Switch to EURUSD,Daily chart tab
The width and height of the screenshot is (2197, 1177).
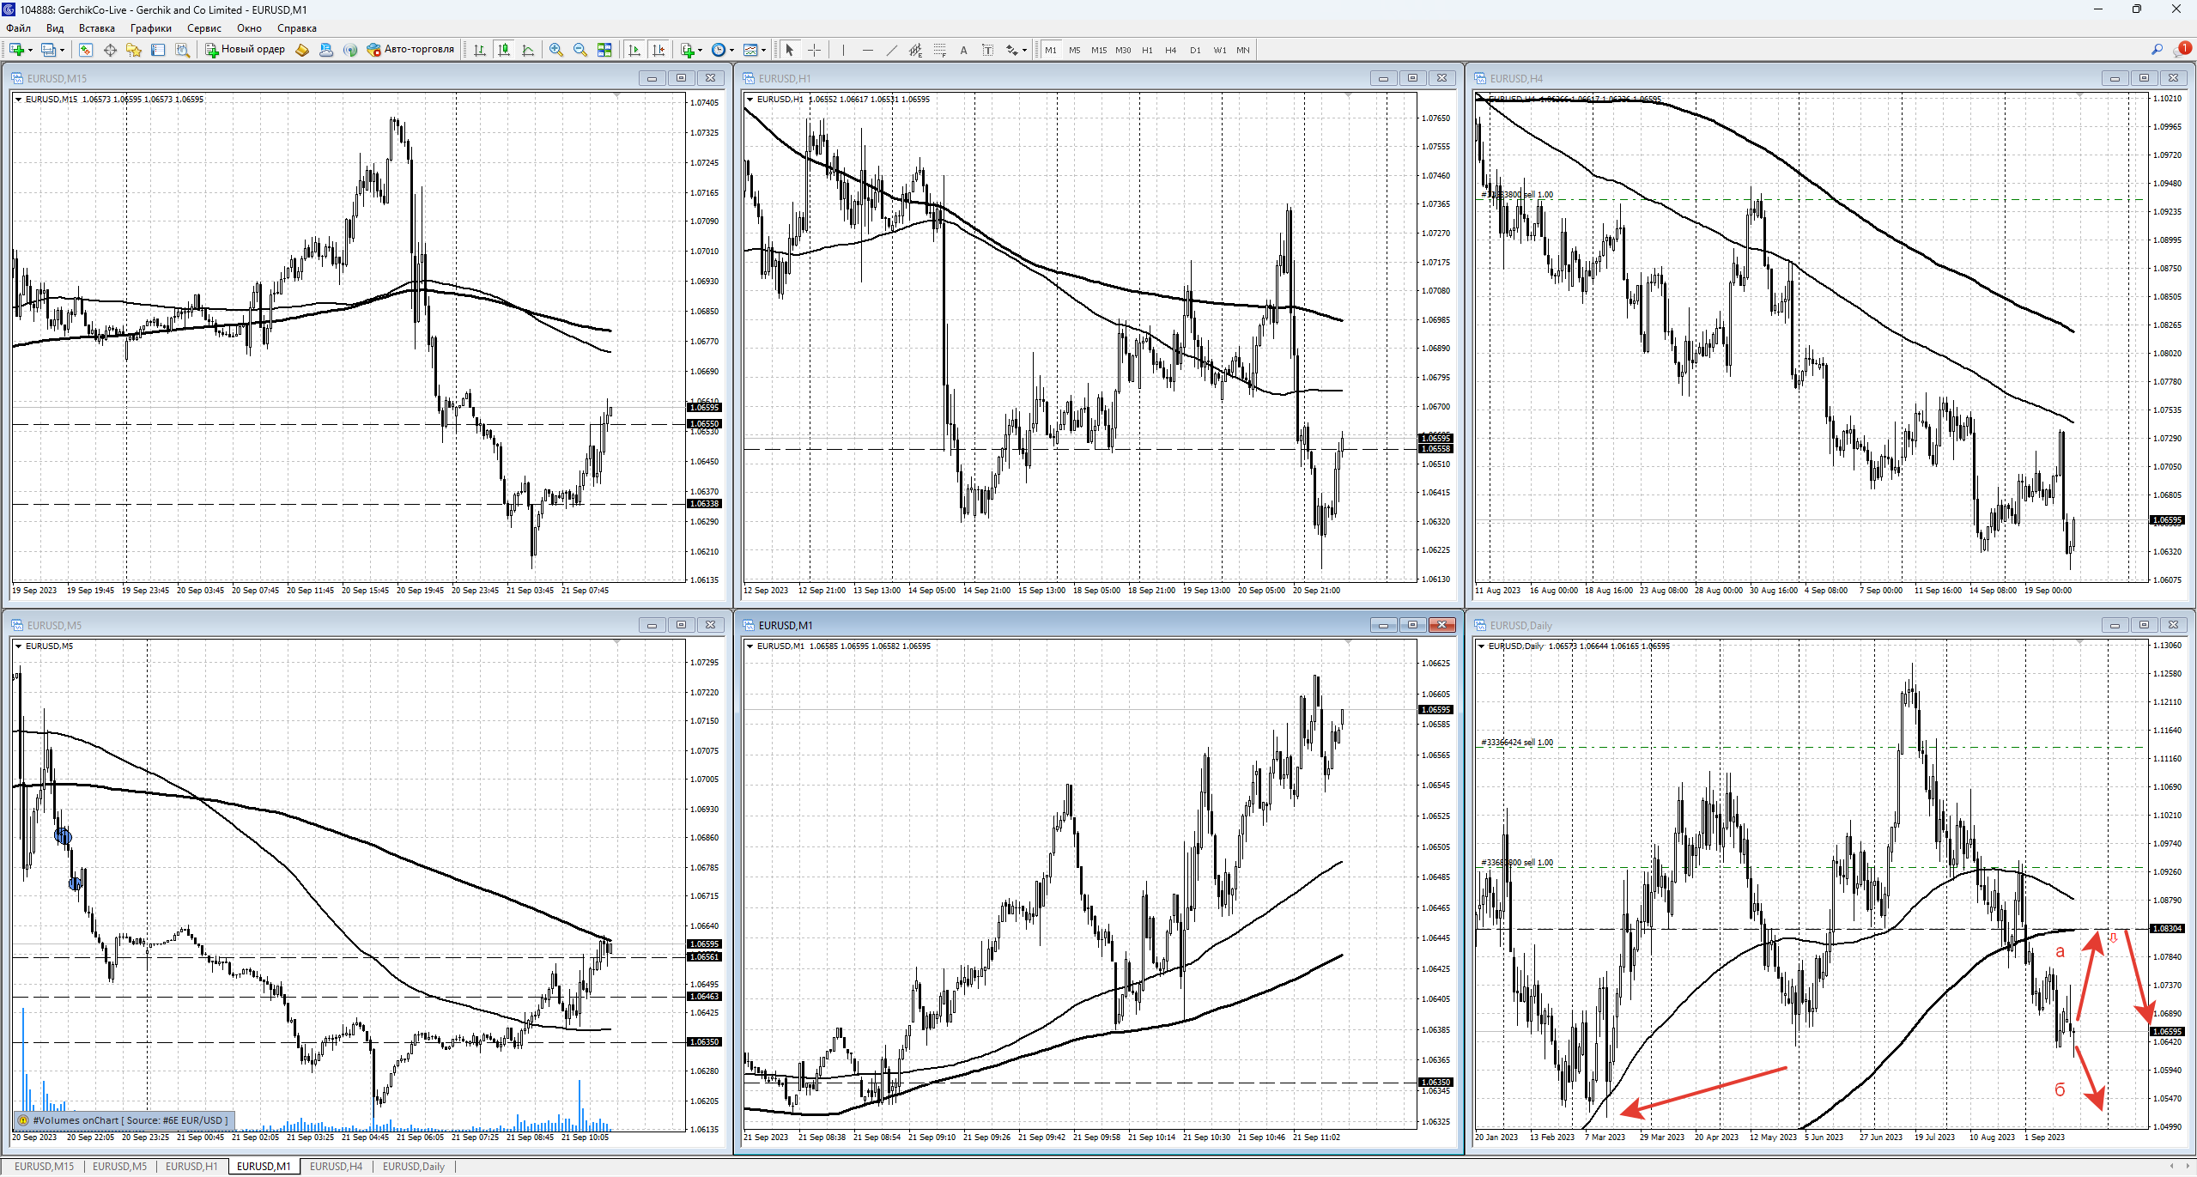click(x=413, y=1166)
